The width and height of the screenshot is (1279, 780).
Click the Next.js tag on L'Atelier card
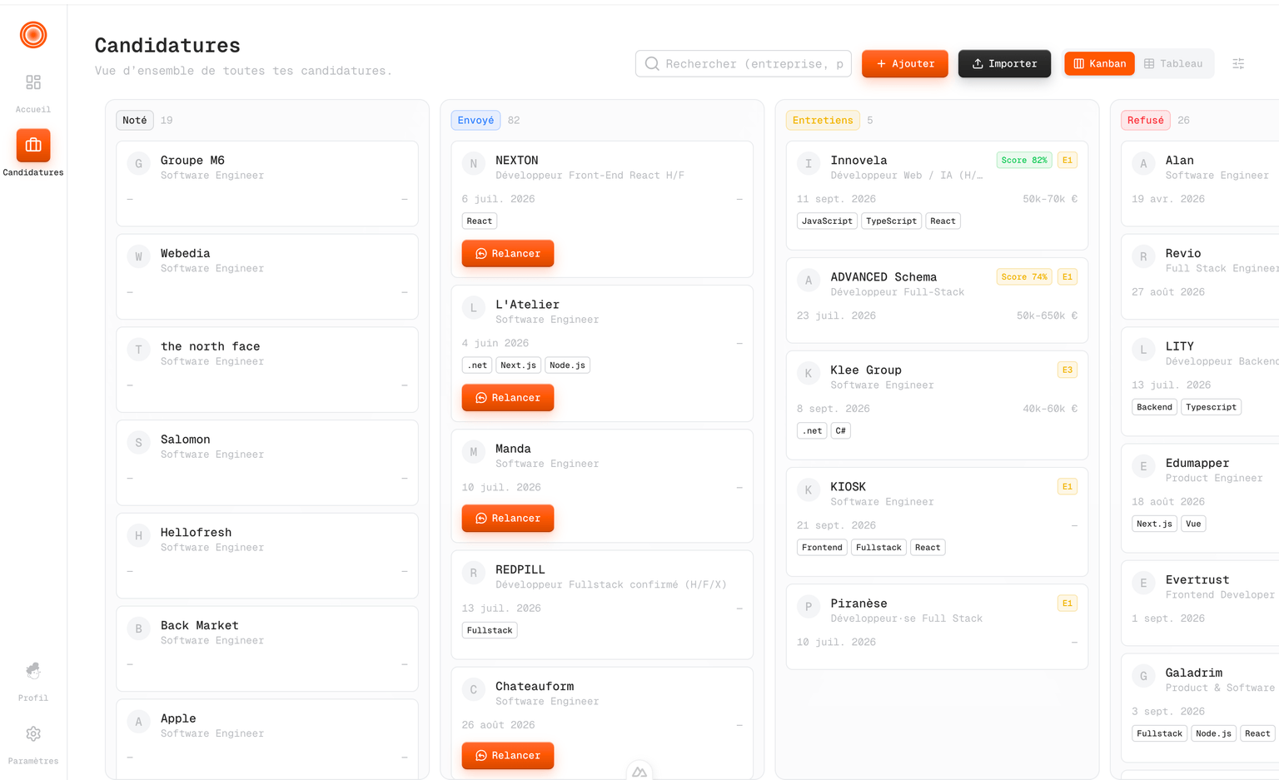[x=519, y=365]
